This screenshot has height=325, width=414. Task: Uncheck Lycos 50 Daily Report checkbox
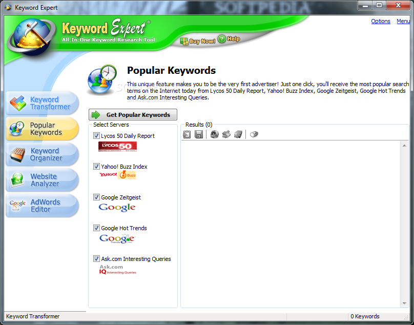pos(96,135)
